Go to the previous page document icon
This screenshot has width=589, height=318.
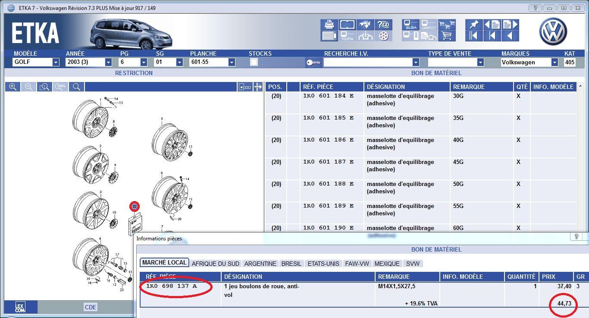coord(492,24)
